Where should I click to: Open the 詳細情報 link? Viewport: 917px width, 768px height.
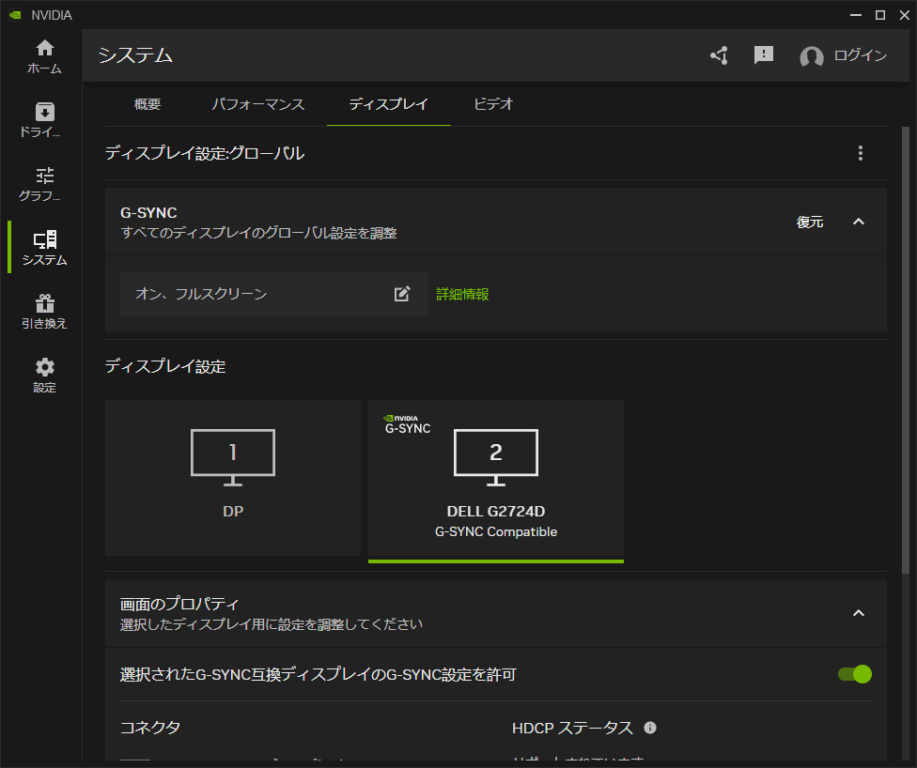[462, 294]
